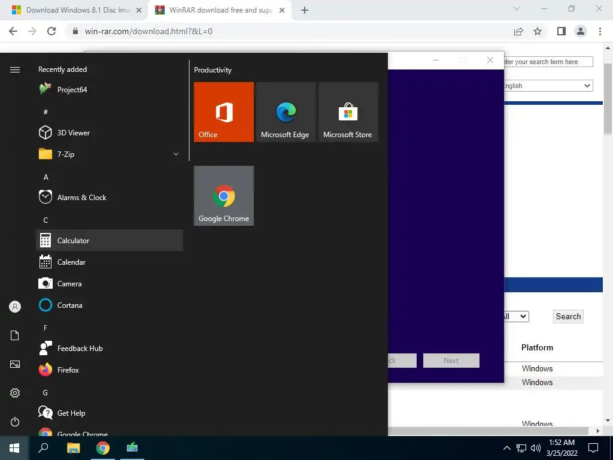Launch the Google Chrome tile
This screenshot has height=460, width=613.
224,196
